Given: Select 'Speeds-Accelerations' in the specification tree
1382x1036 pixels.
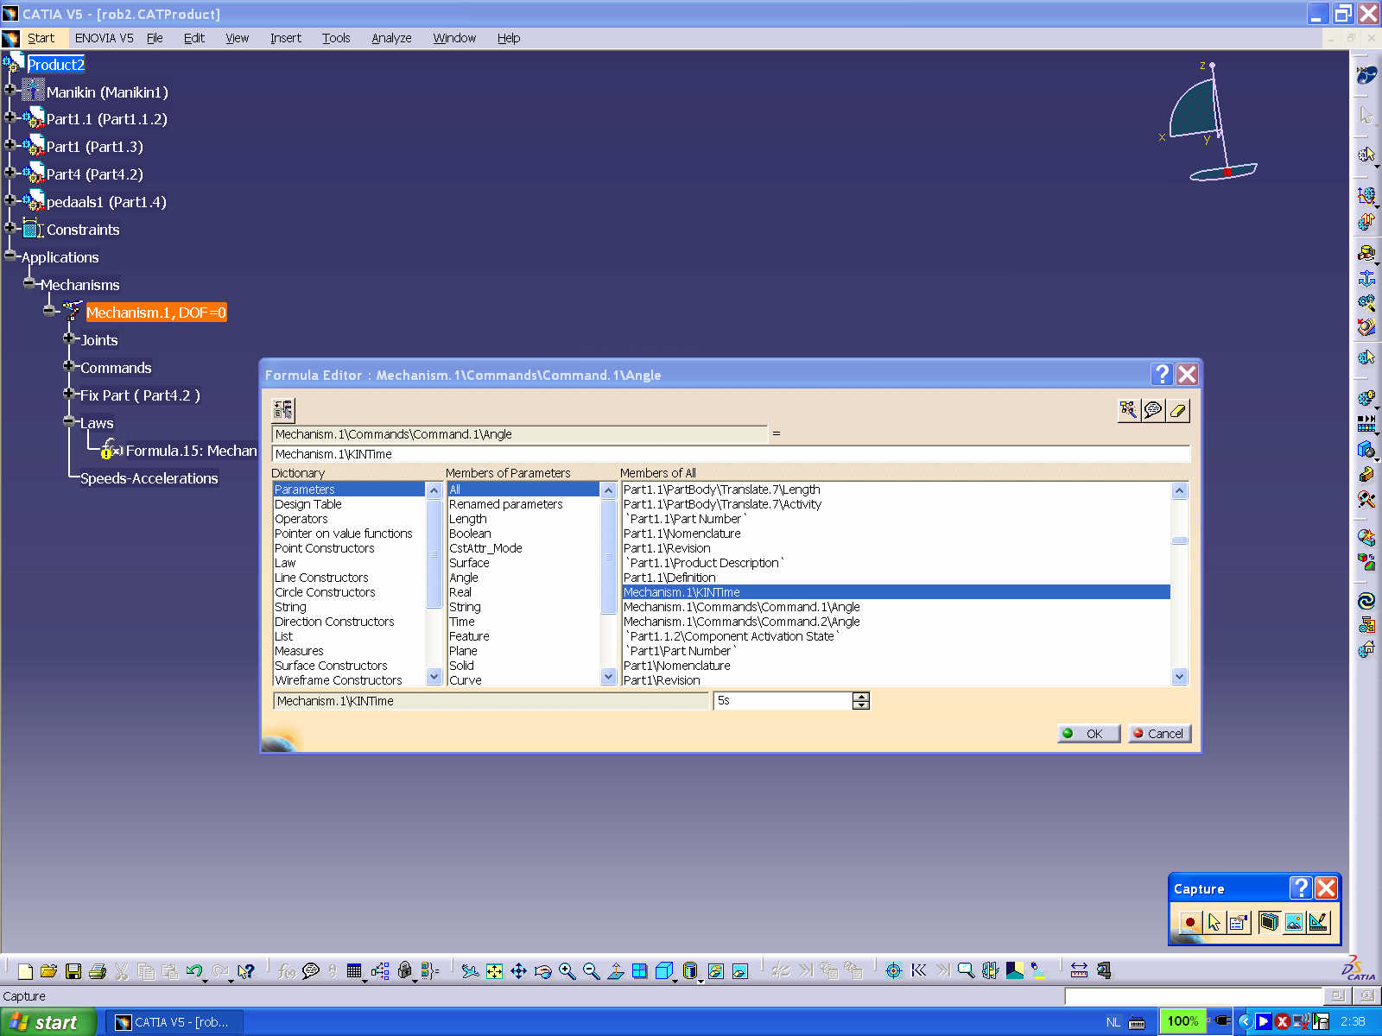Looking at the screenshot, I should pyautogui.click(x=149, y=478).
